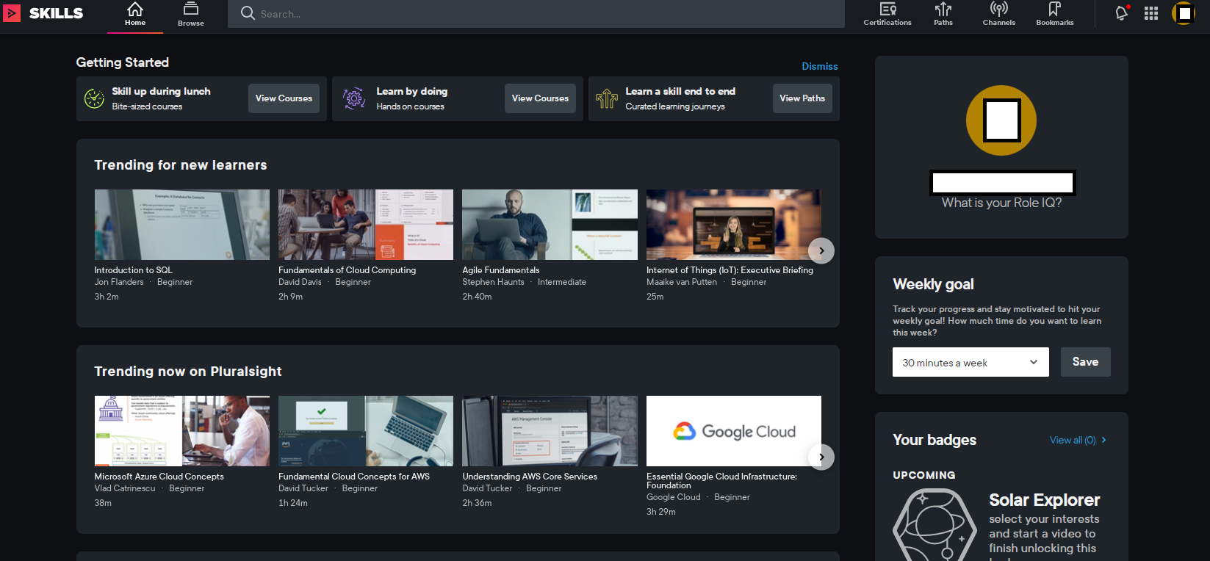Screen dimensions: 1210x561
Task: Click the Pluralsight Skills logo
Action: tap(43, 13)
